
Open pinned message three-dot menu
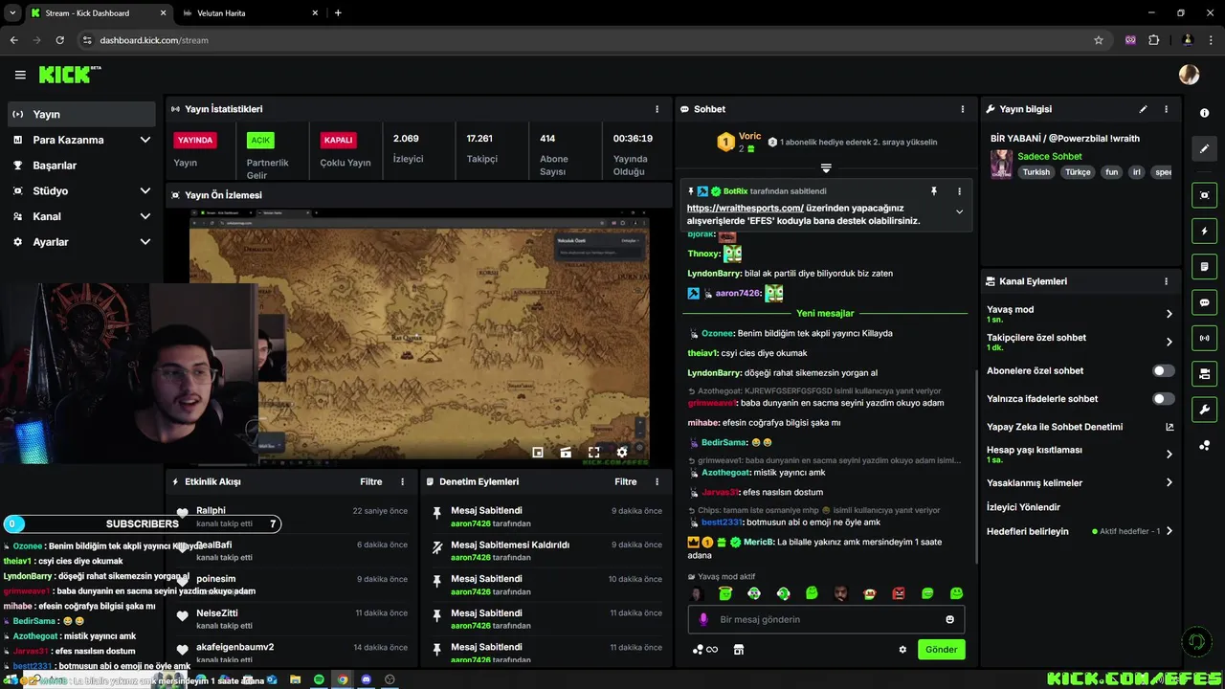point(959,191)
